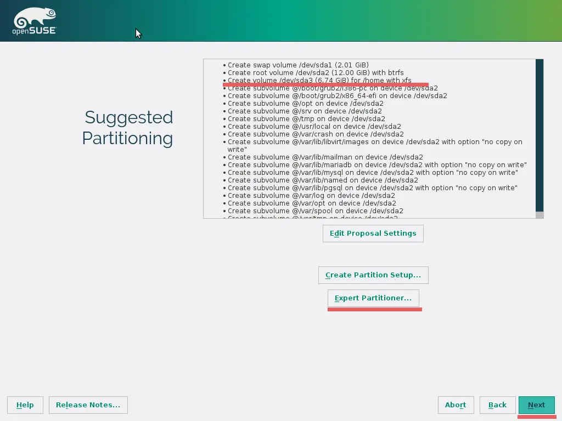Abort the installation
This screenshot has height=421, width=562.
click(x=456, y=405)
